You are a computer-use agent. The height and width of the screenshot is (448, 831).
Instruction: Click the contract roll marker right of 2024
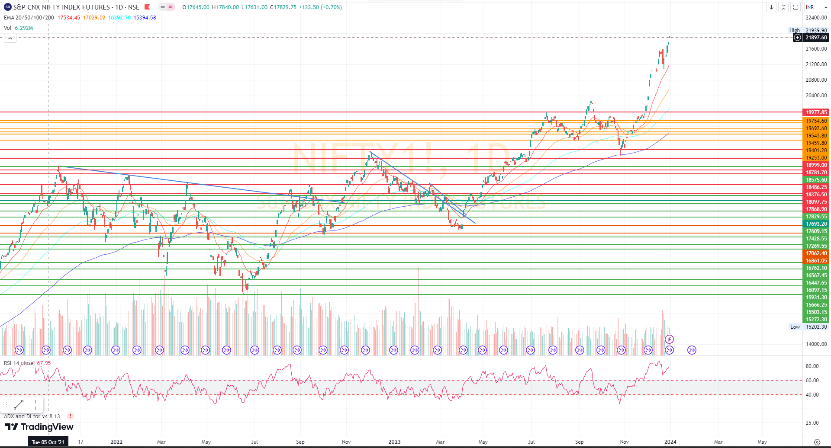tap(692, 350)
